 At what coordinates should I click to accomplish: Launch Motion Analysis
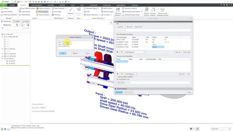146,12
